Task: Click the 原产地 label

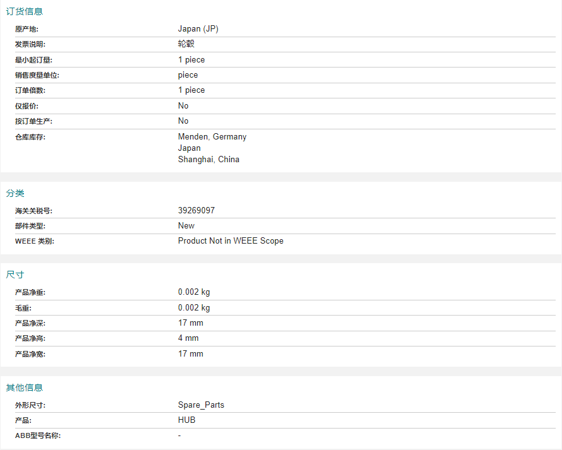Action: (26, 29)
